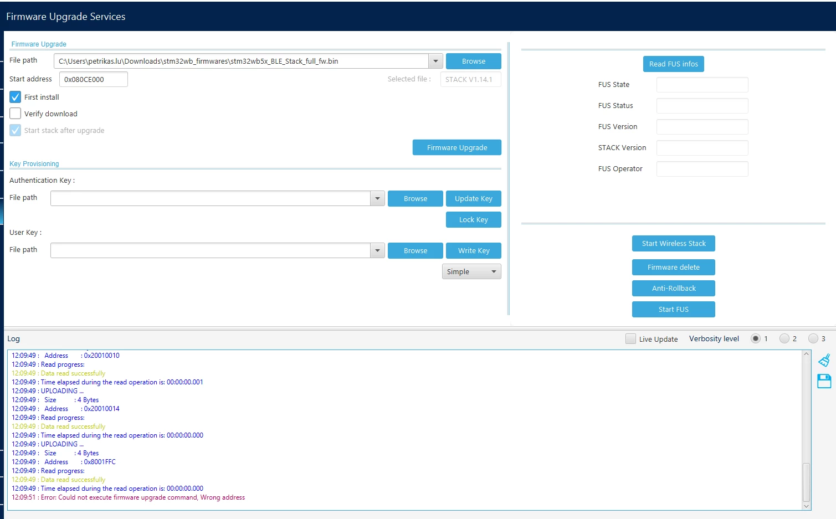Enable the Verify download checkbox
The width and height of the screenshot is (836, 519).
pyautogui.click(x=16, y=114)
